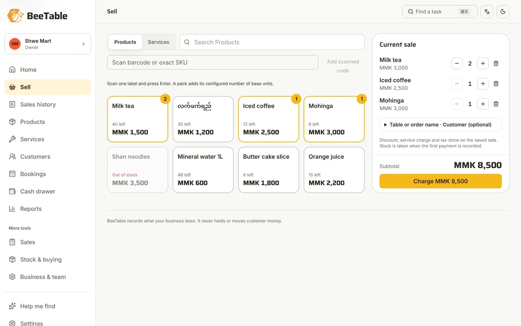Open Business & team settings

pyautogui.click(x=48, y=277)
